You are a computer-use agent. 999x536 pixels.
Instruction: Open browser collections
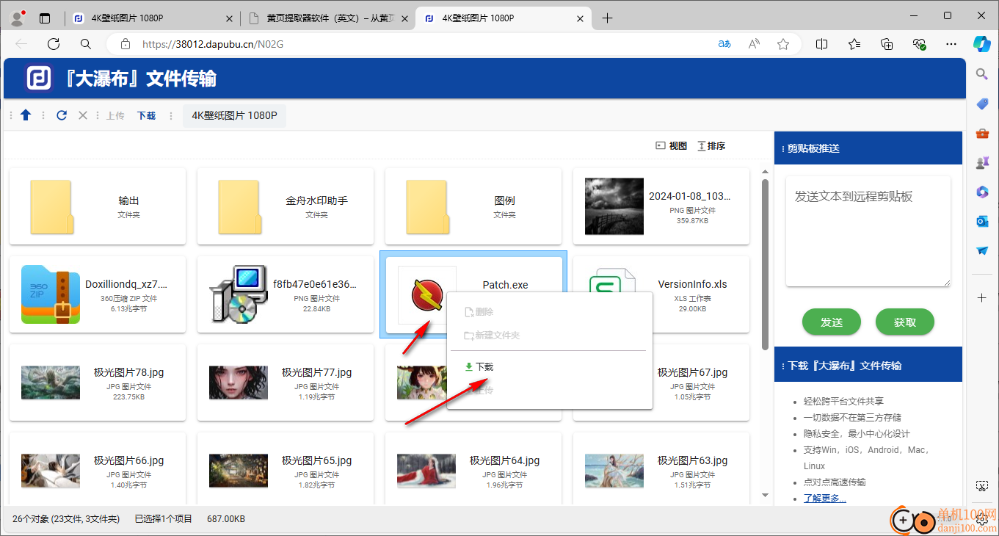click(x=887, y=44)
